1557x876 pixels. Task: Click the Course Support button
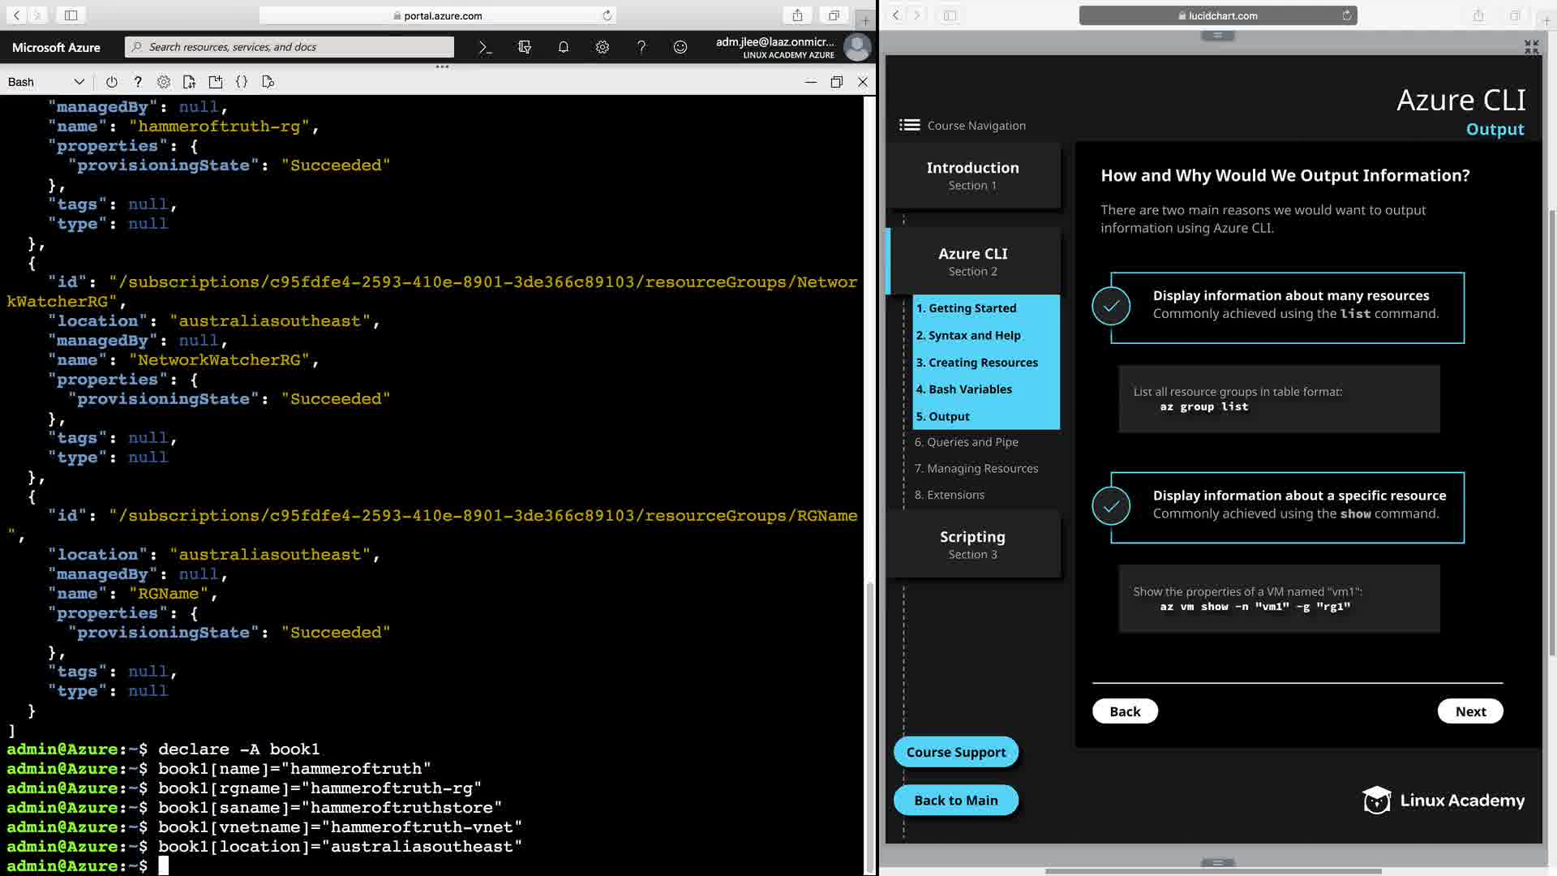coord(956,752)
